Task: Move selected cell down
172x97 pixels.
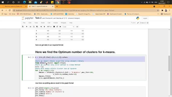Action: (44, 27)
